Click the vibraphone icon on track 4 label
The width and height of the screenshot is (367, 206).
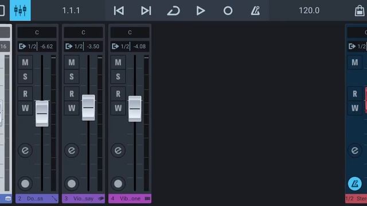(147, 199)
